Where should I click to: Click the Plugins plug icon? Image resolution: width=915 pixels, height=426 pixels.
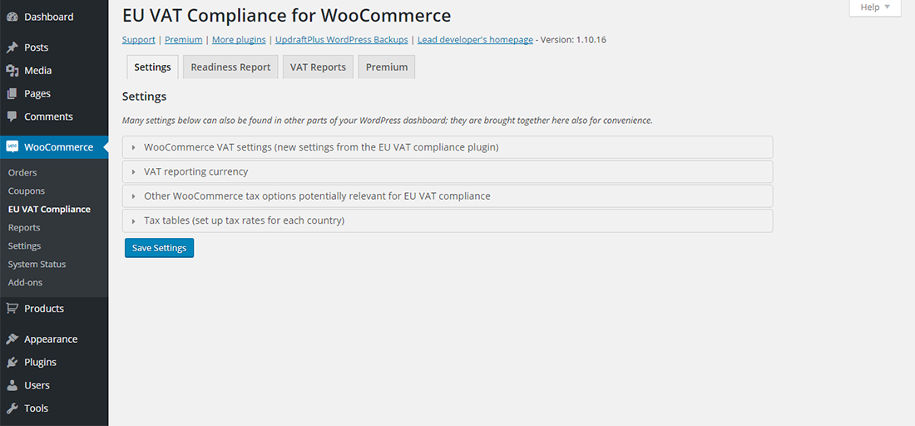12,363
